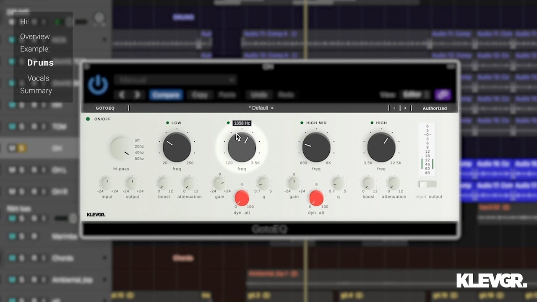Screen dimensions: 537x302
Task: Click the HIGH band attenuation knob
Action: click(x=394, y=183)
